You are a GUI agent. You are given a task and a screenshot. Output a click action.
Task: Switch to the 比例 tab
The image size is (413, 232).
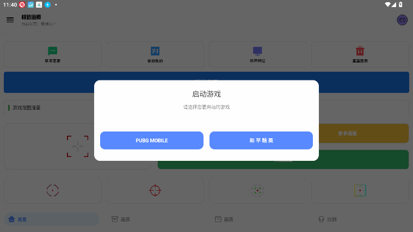click(328, 219)
